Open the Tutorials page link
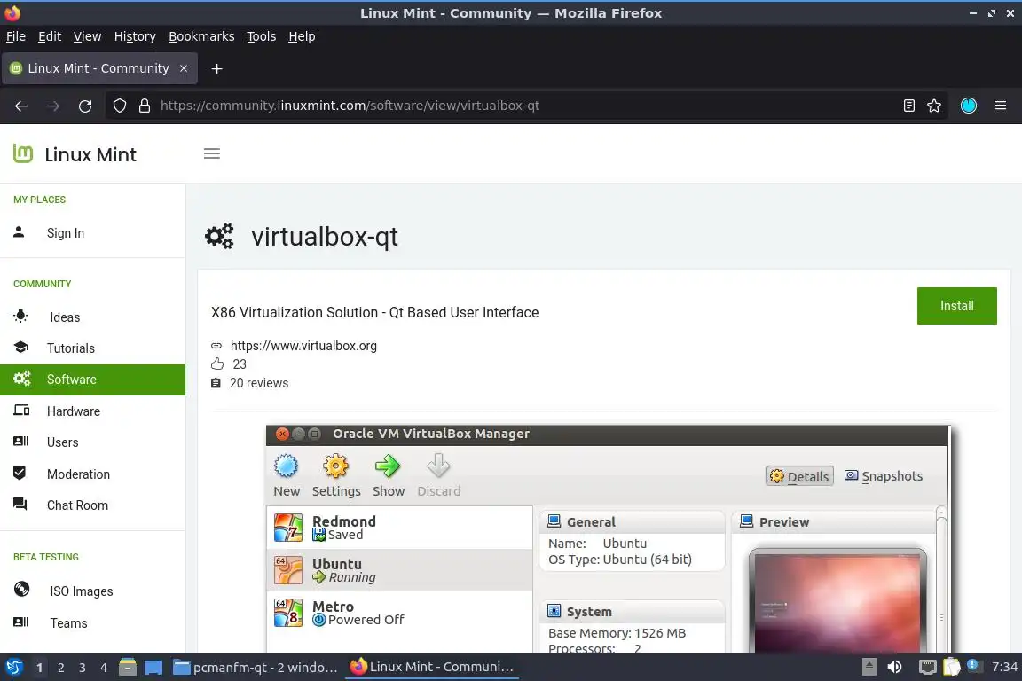 70,348
